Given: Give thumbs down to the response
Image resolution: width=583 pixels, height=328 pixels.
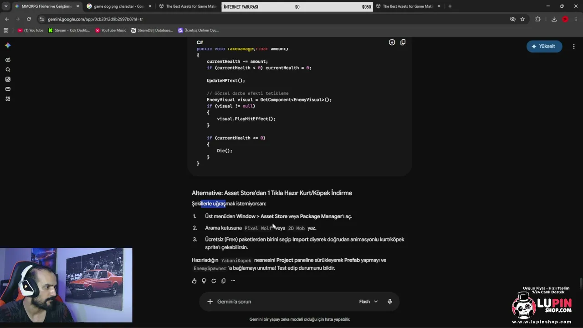Looking at the screenshot, I should pyautogui.click(x=204, y=281).
